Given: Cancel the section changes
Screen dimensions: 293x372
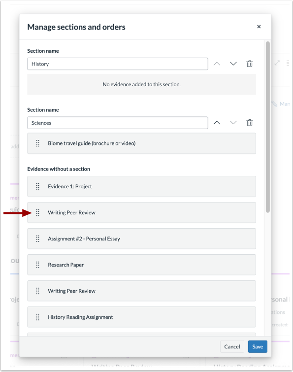Looking at the screenshot, I should point(232,346).
